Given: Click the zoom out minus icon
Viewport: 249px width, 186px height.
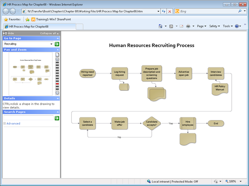Looking at the screenshot, I should 57,93.
